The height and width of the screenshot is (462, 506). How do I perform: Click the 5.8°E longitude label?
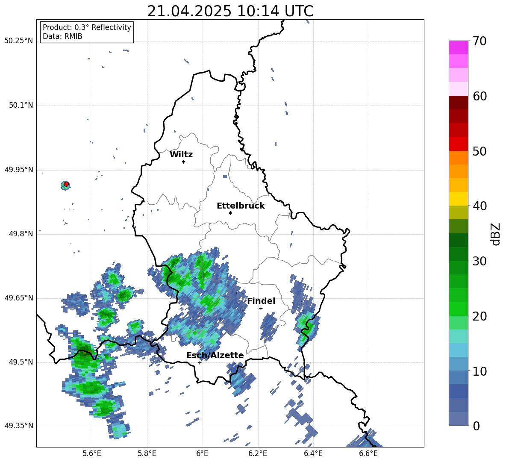[x=147, y=454]
